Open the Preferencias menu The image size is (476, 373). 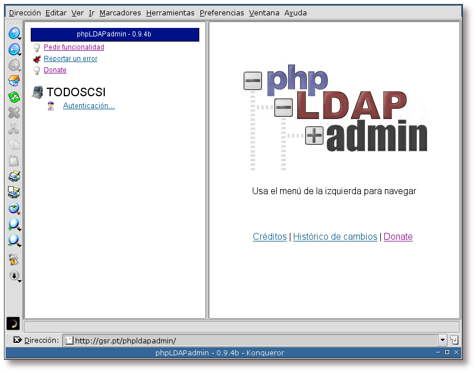pos(221,13)
